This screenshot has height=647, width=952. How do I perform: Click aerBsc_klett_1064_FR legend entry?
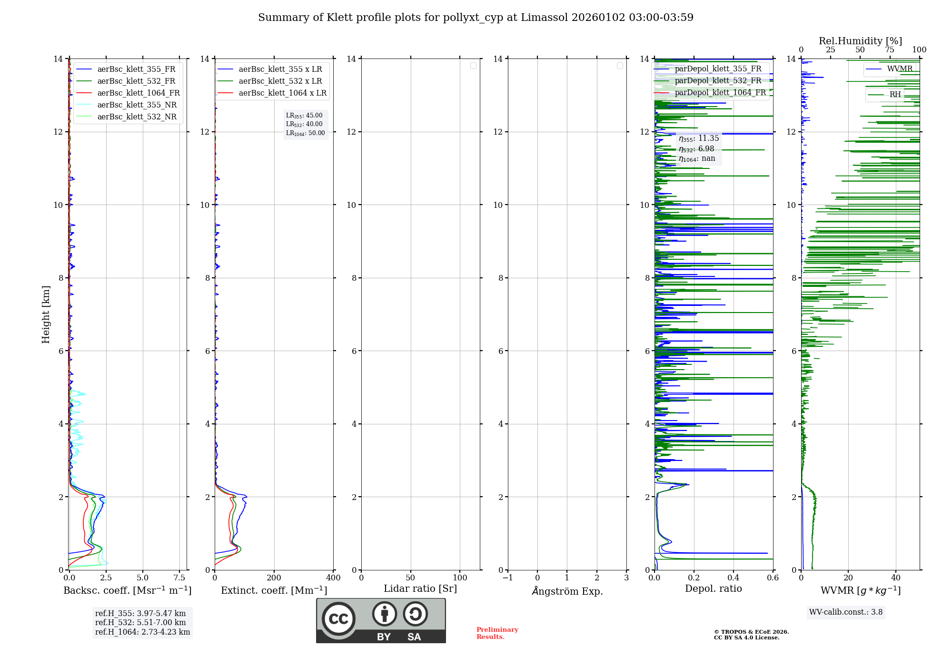point(138,93)
